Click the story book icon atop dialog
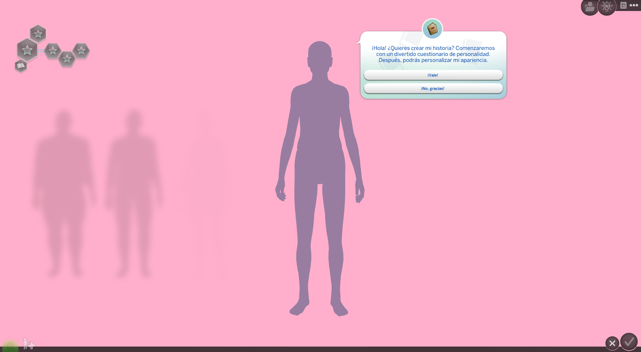 pyautogui.click(x=432, y=29)
